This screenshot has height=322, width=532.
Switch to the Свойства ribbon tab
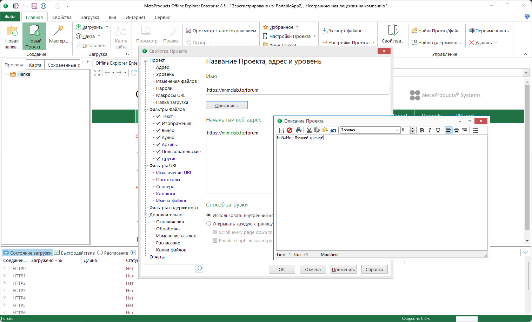(x=62, y=17)
